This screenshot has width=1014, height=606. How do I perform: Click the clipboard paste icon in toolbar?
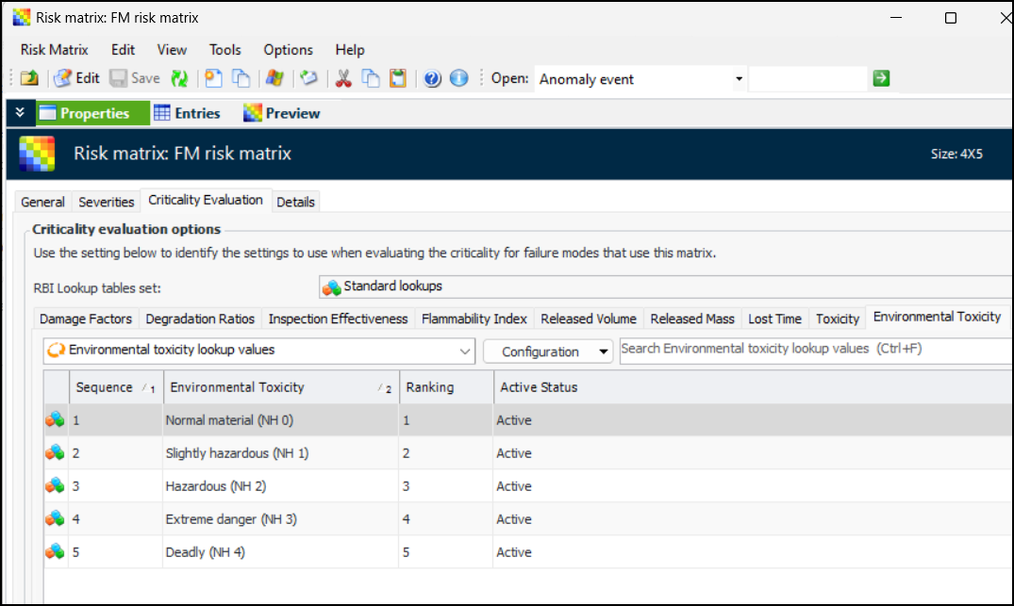[x=398, y=79]
